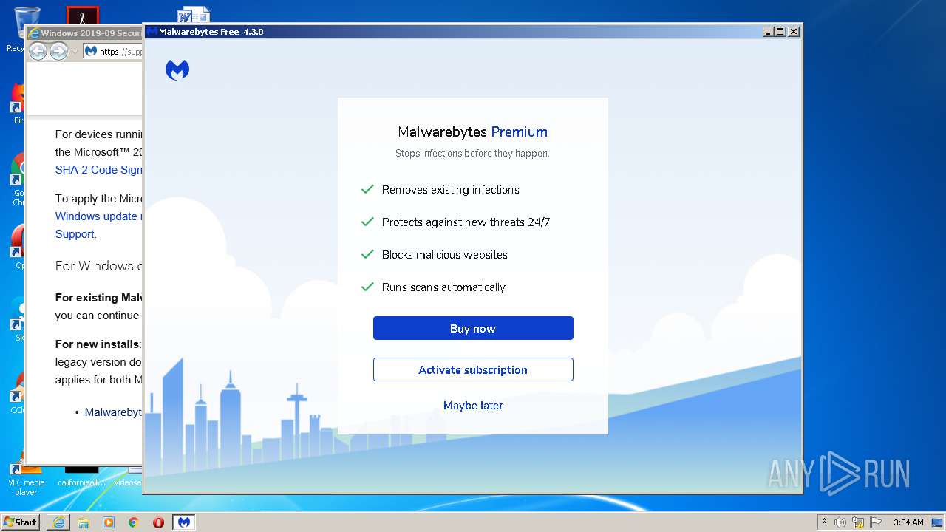Click the network status tray icon
946x532 pixels.
[x=858, y=522]
